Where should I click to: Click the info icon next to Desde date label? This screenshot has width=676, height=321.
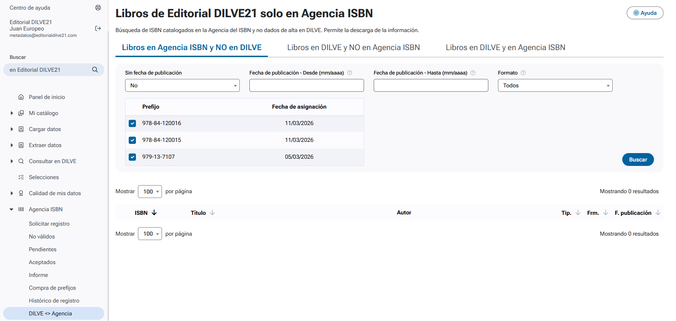pos(350,73)
